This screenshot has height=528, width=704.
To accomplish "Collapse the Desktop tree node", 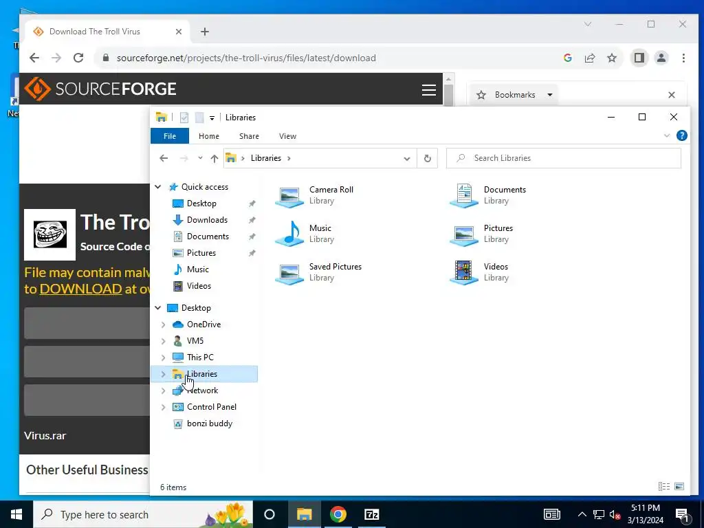I will pyautogui.click(x=158, y=308).
